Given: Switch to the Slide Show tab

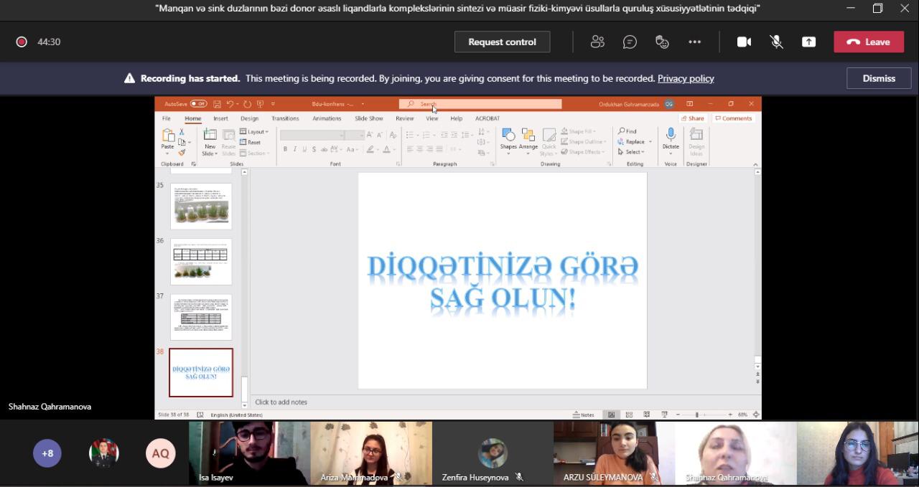Looking at the screenshot, I should coord(369,118).
